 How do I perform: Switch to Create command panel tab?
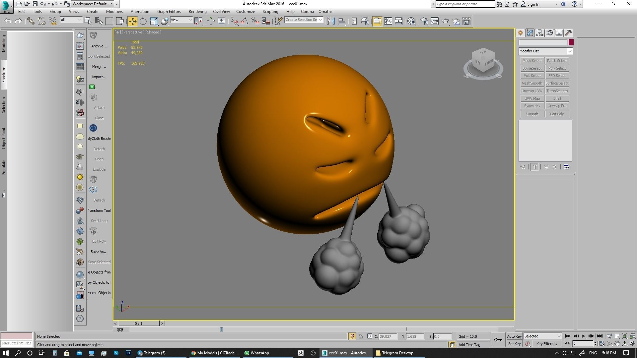520,33
